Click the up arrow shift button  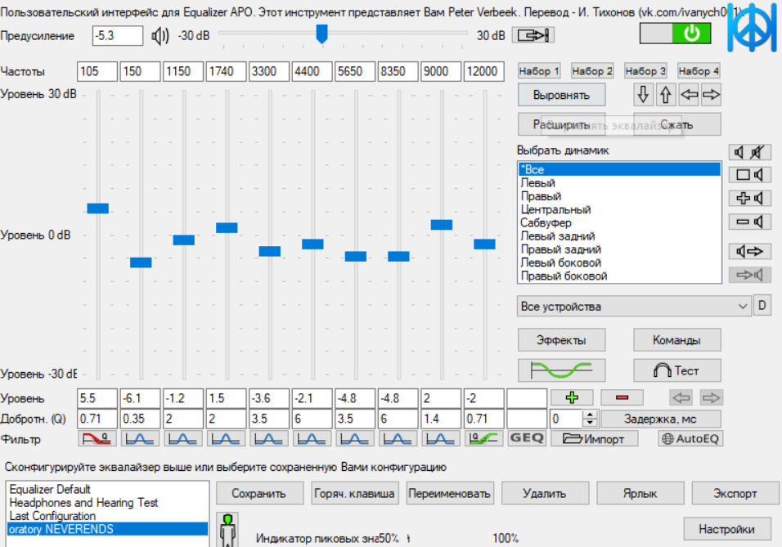tap(666, 95)
